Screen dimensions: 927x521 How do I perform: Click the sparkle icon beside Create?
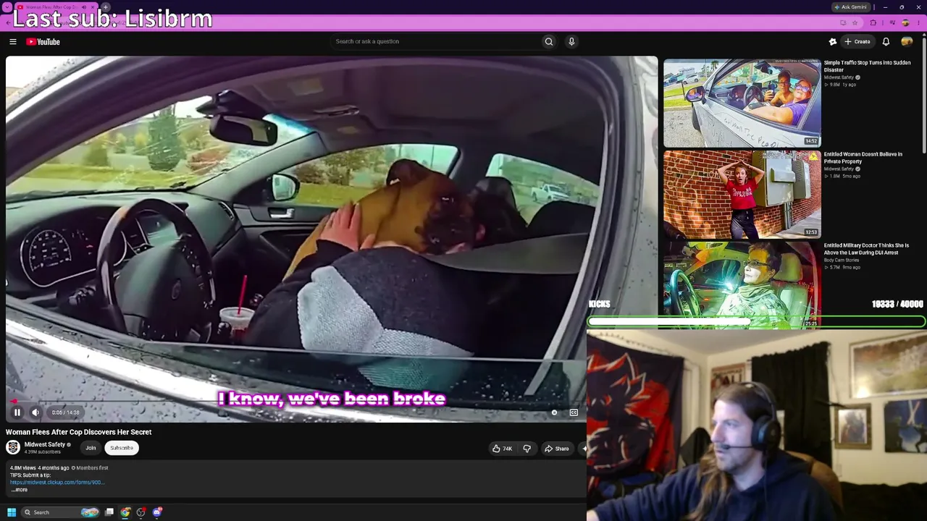tap(833, 42)
